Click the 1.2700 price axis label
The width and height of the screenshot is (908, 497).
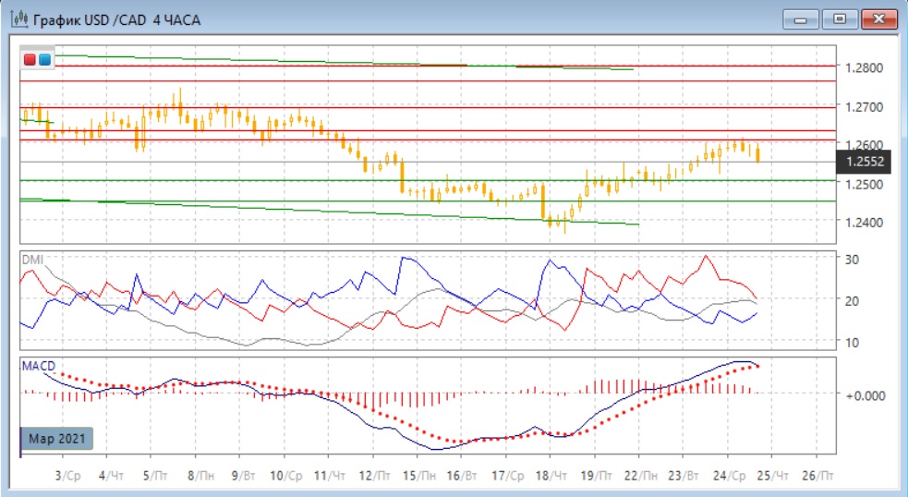coord(864,107)
